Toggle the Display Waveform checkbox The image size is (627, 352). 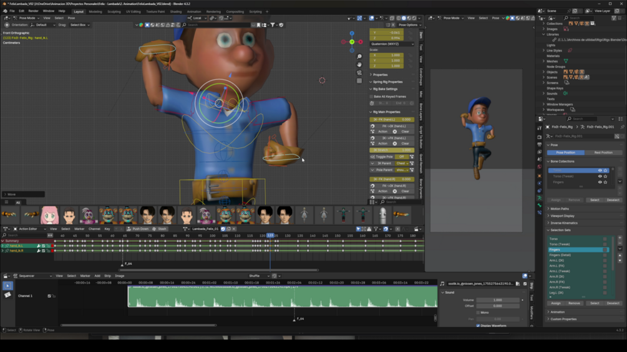point(478,326)
